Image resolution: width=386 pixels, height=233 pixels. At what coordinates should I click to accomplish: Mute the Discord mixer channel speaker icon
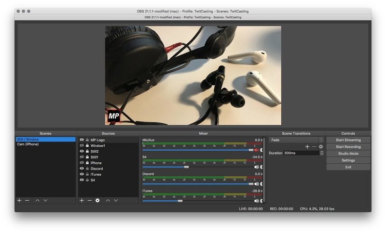256,184
